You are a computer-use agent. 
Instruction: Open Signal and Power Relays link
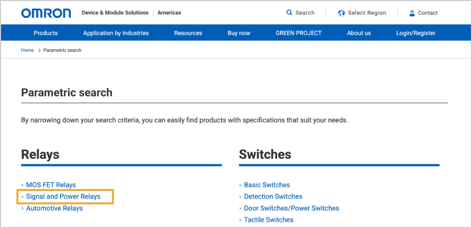point(63,197)
